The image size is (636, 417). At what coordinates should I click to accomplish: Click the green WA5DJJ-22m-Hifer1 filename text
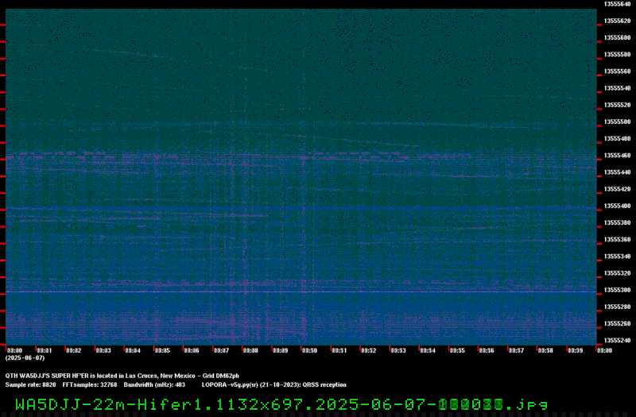pyautogui.click(x=282, y=404)
